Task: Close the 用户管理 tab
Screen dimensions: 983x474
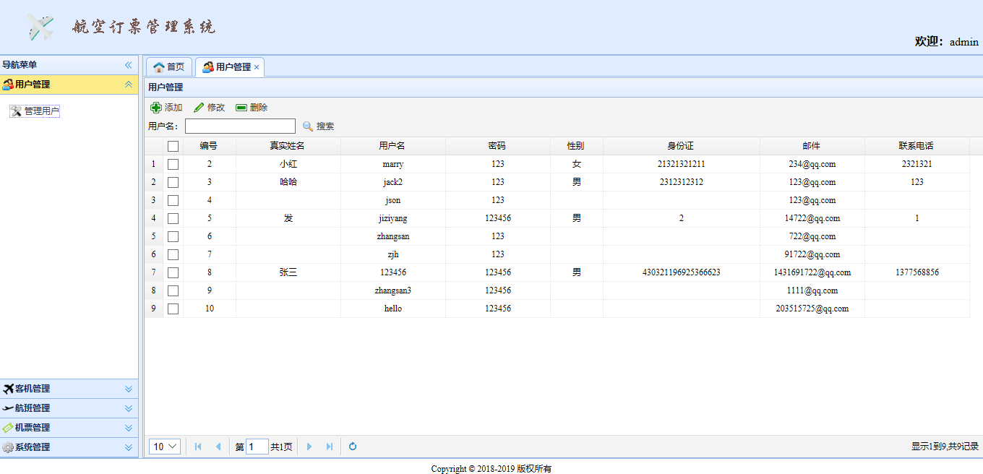Action: (257, 67)
